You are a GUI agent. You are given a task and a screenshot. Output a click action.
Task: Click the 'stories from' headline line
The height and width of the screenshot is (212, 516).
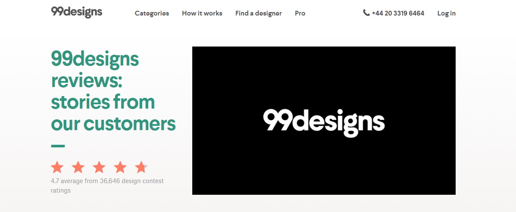(x=103, y=102)
